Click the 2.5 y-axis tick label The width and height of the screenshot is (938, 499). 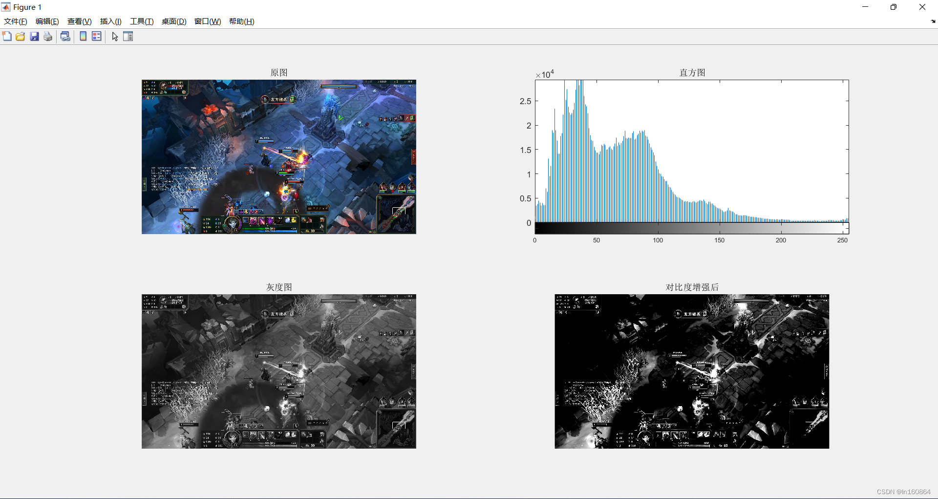(526, 101)
